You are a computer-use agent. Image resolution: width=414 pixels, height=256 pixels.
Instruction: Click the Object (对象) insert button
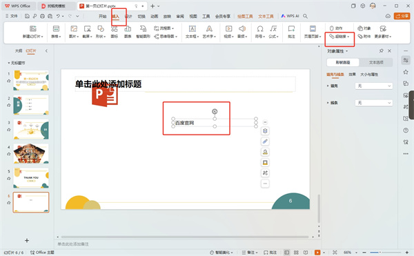click(x=364, y=28)
